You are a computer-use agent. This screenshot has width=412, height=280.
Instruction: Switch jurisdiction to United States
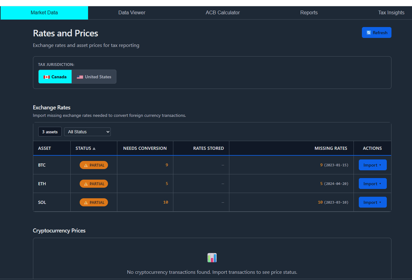[94, 77]
